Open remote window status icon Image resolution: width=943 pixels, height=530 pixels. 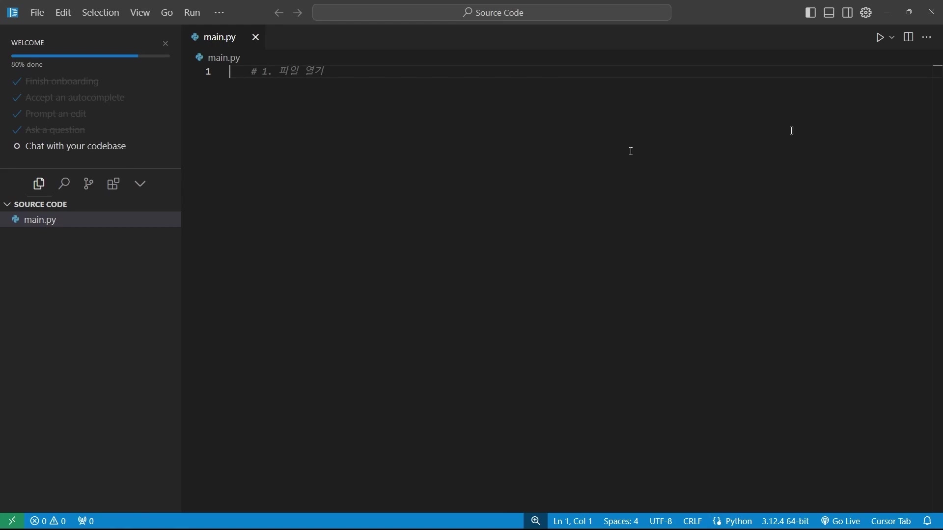[x=12, y=521]
